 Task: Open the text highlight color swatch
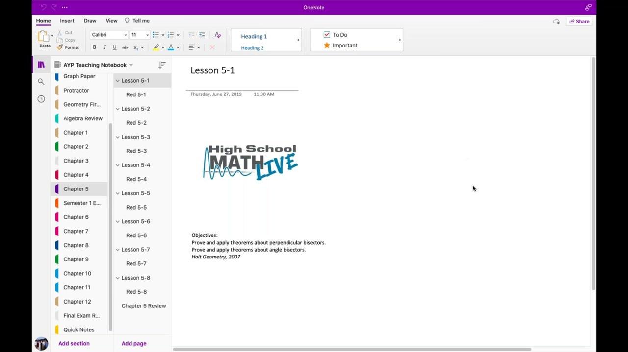156,47
